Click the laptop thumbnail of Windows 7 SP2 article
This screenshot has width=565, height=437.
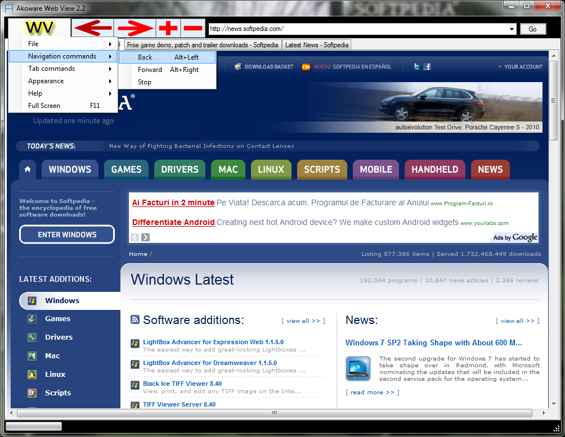[358, 368]
